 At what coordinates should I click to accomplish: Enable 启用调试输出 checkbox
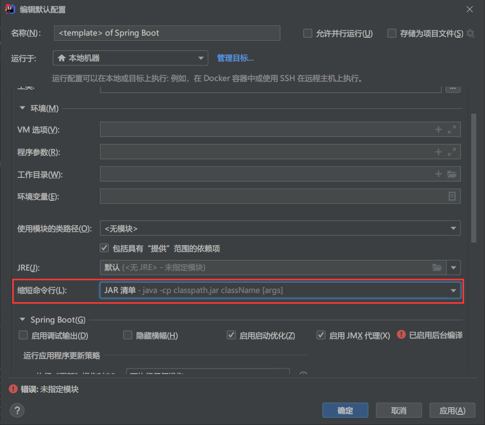click(23, 335)
